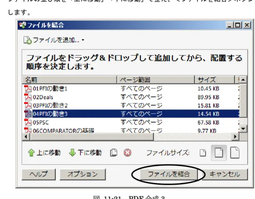Sort by the 名前 column header

pos(70,80)
